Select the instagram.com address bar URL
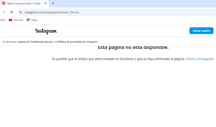This screenshot has height=127, width=216. coord(52,12)
